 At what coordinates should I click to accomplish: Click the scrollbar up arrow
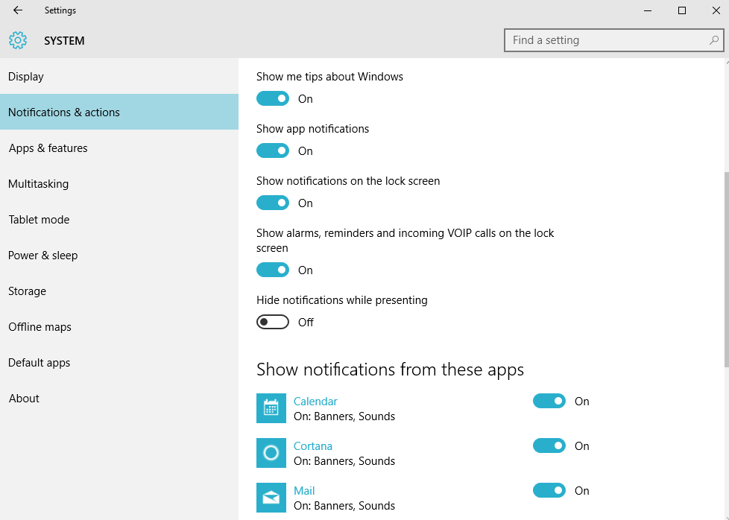click(726, 61)
